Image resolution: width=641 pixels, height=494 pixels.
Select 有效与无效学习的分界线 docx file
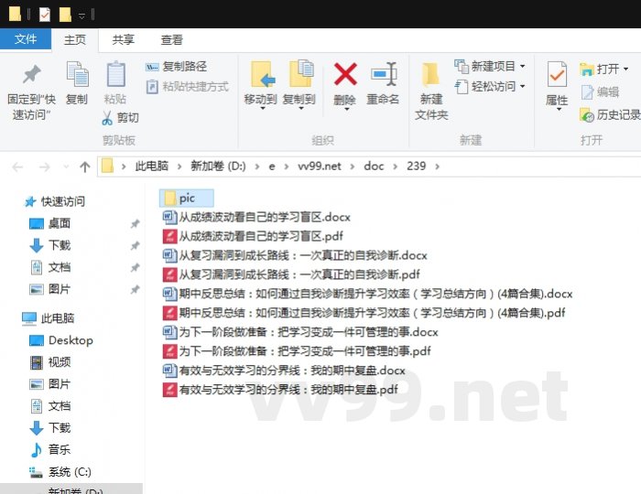284,370
